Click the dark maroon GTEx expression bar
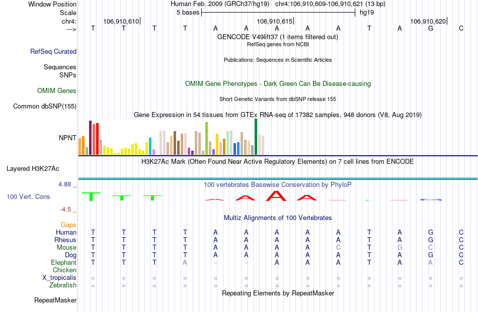478x312 pixels. coord(90,138)
